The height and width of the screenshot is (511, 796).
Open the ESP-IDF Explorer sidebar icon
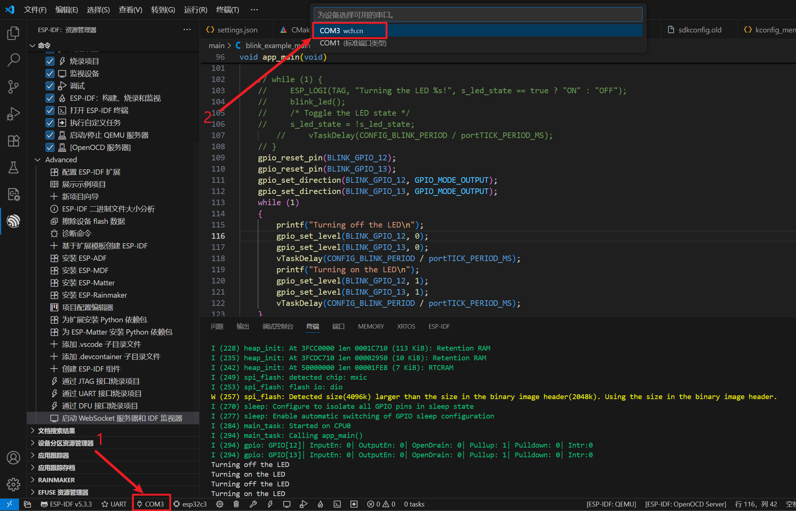tap(13, 221)
